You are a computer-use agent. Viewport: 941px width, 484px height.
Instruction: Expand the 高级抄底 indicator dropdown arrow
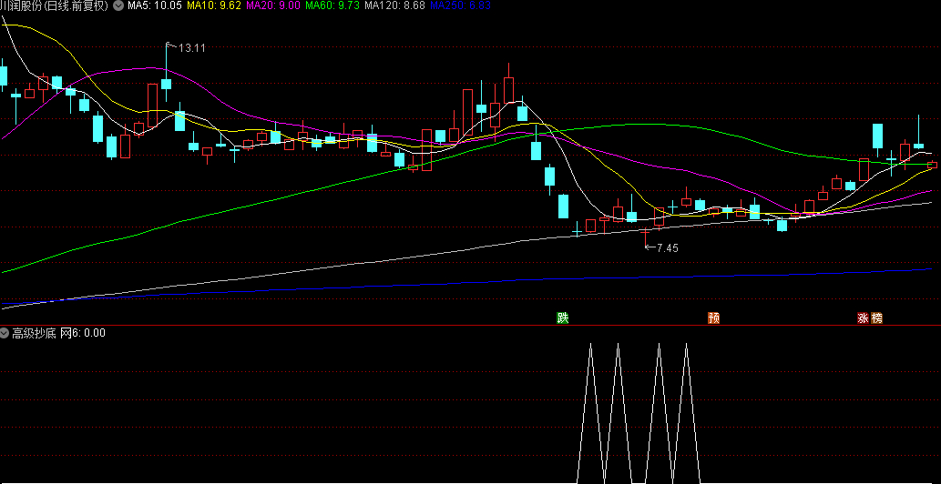[5, 333]
